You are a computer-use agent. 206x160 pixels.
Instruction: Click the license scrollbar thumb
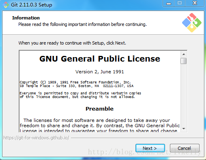click(x=184, y=61)
